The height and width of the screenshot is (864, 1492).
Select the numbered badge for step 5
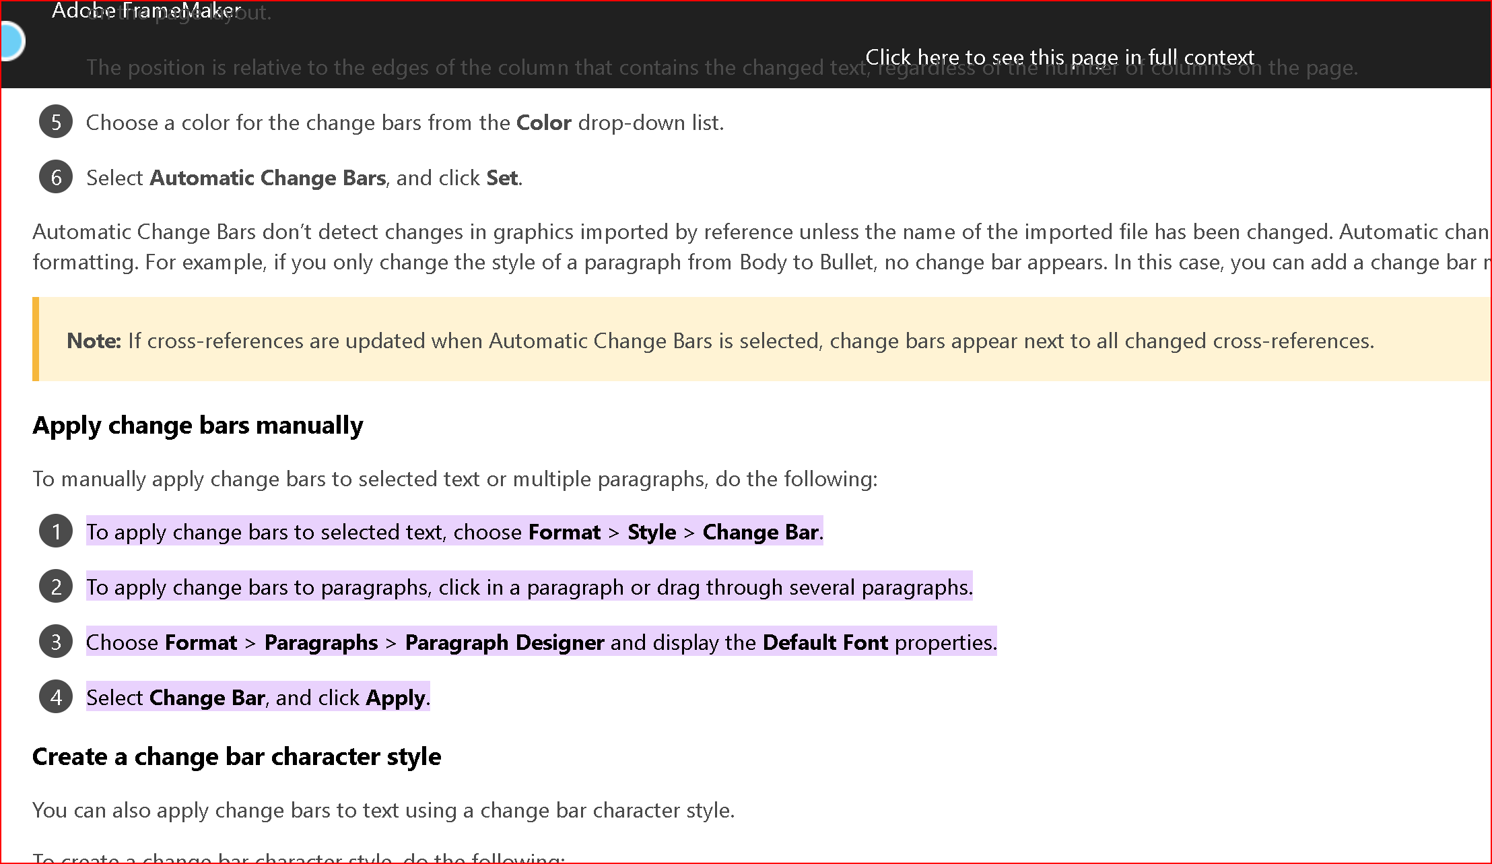[x=55, y=122]
